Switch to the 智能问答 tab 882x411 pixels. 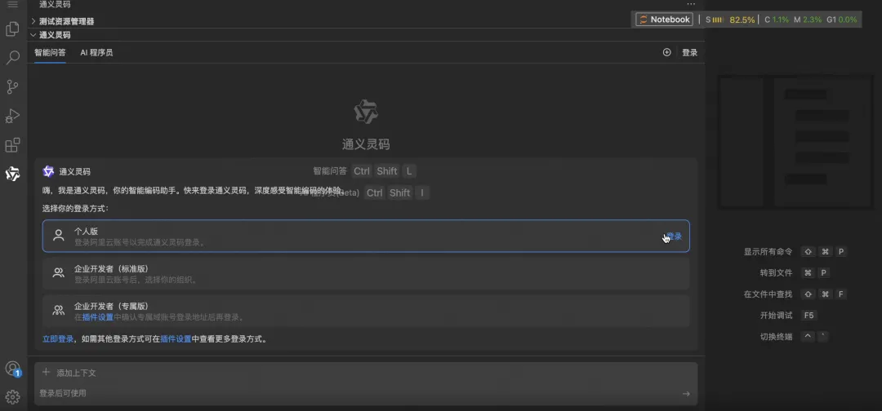[50, 52]
